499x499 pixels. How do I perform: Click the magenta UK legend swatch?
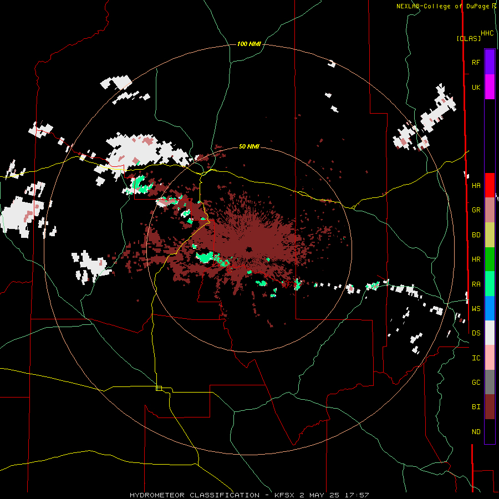(x=490, y=87)
